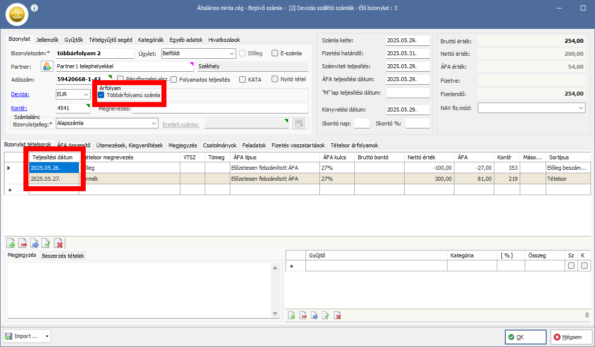Click blue-arrow document icon above Megjegyzés tab
595x347 pixels.
coord(34,243)
